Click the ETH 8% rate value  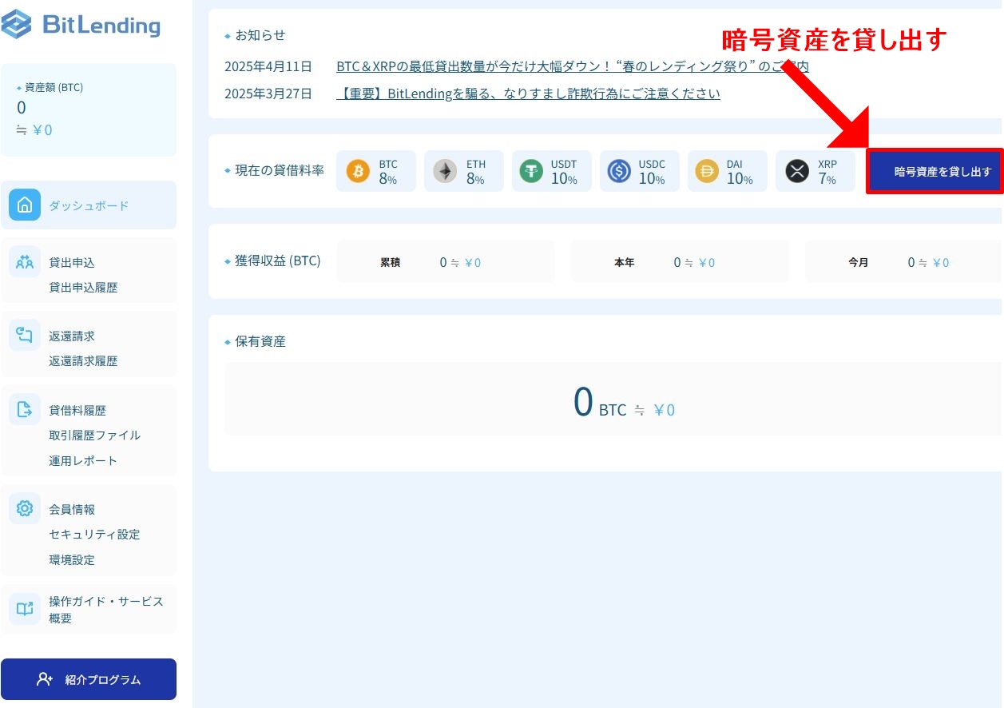coord(475,179)
